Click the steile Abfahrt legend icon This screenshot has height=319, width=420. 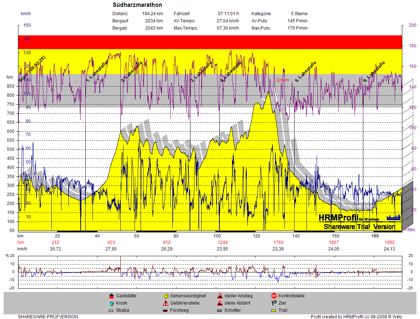click(x=220, y=303)
